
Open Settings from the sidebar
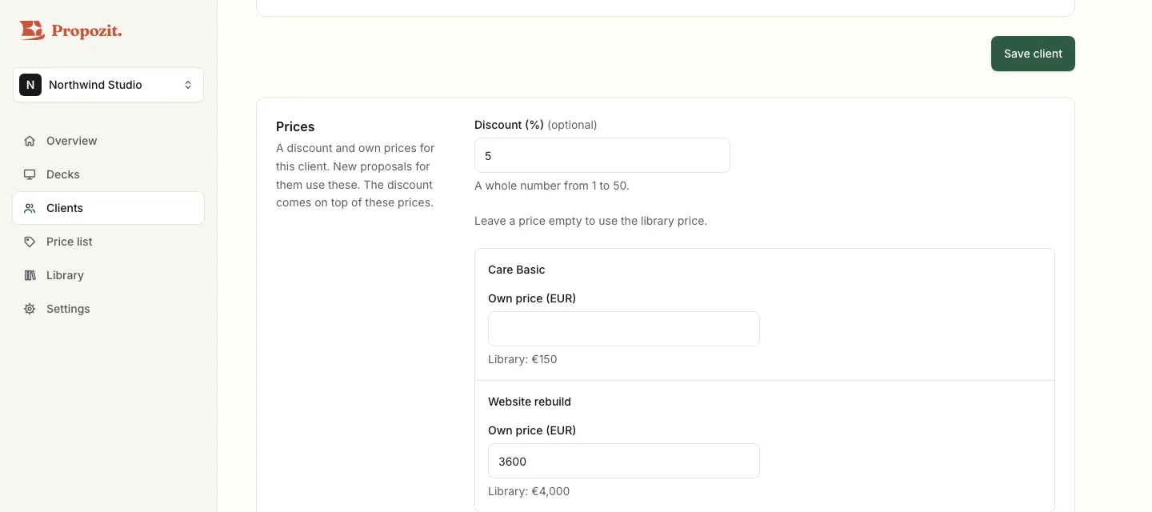108,309
